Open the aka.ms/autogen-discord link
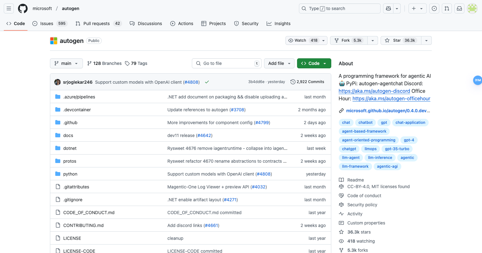The width and height of the screenshot is (482, 253). click(374, 91)
